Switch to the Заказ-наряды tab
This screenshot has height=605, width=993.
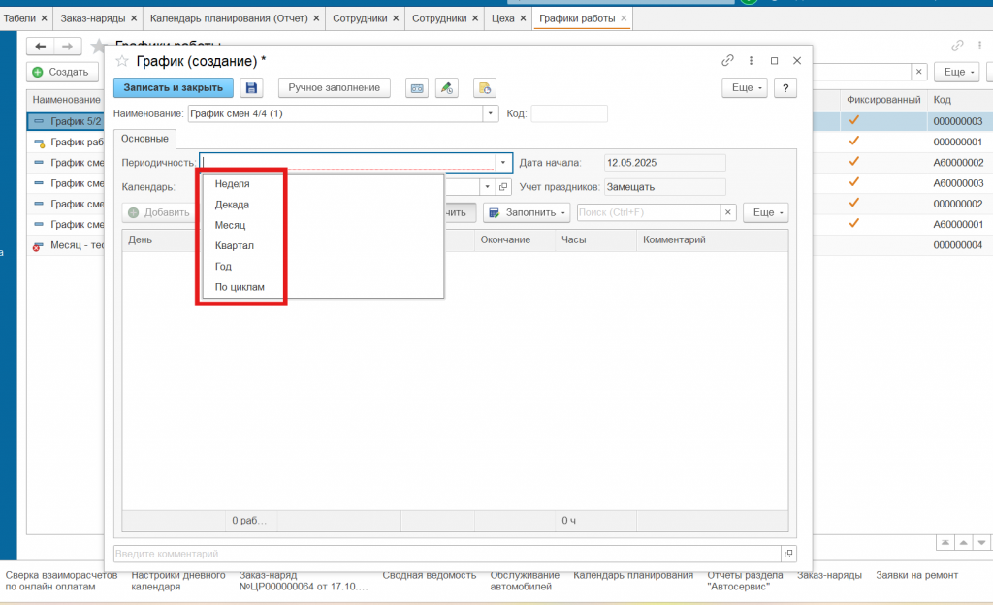coord(92,18)
